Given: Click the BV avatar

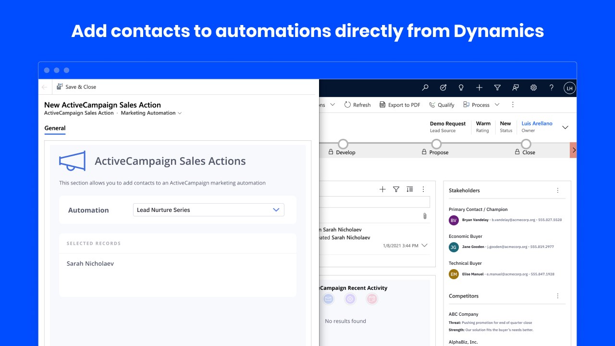Looking at the screenshot, I should (x=454, y=220).
